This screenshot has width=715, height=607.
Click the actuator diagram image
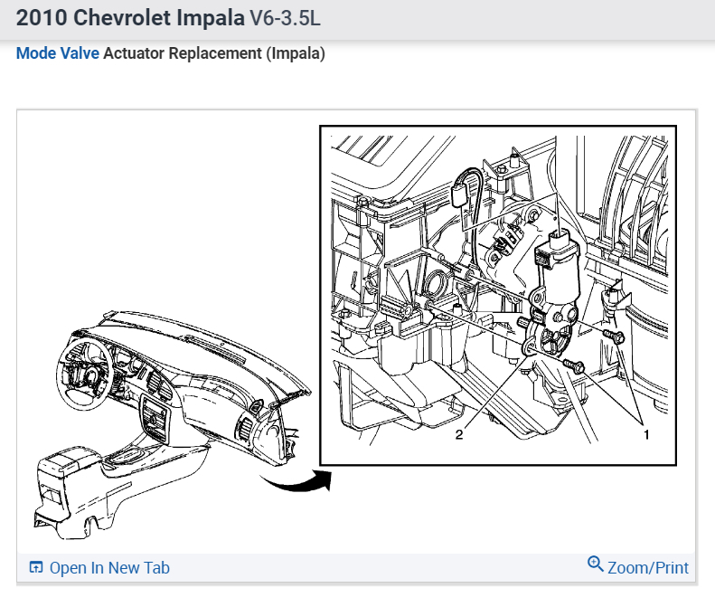coord(356,332)
